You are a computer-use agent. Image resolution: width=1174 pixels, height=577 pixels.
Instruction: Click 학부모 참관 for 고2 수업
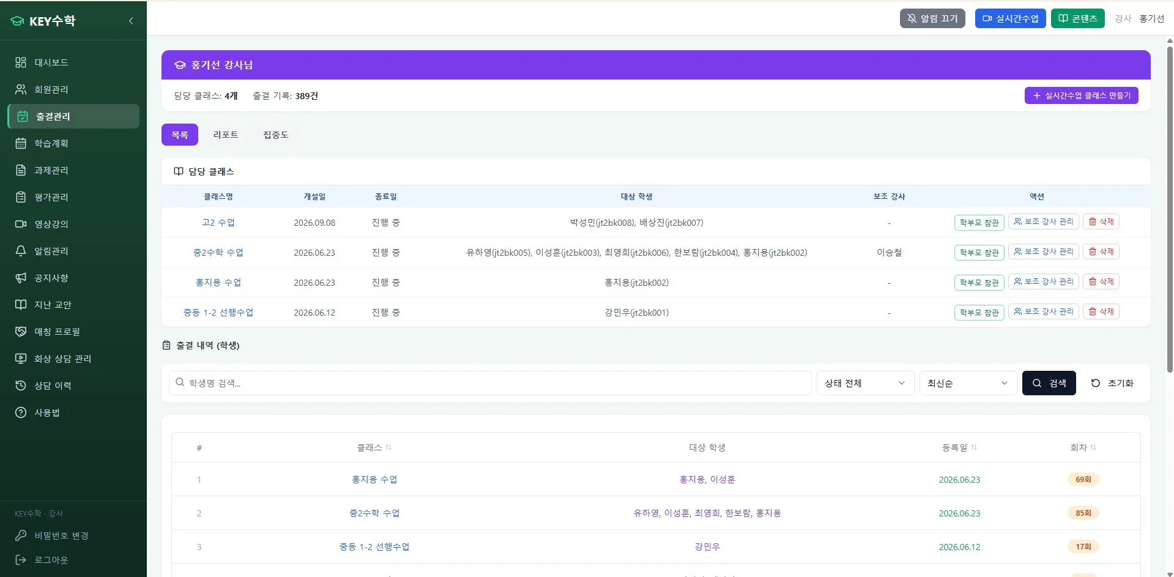(979, 223)
